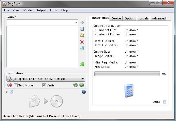176x121 pixels.
Task: Toggle the Auto calculate checkbox
Action: (164, 102)
